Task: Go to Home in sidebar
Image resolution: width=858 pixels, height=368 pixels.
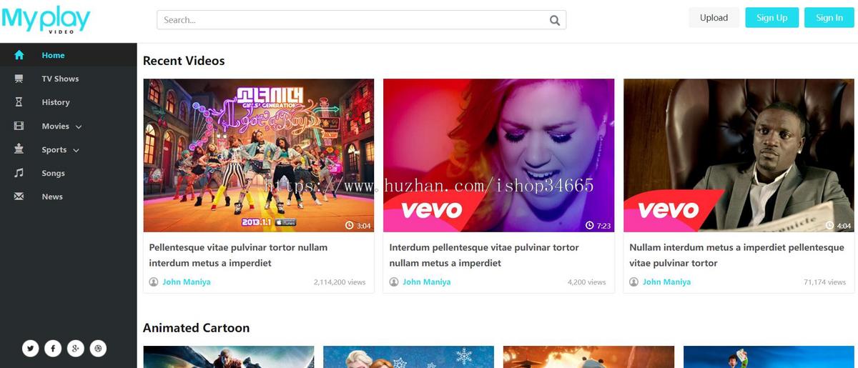Action: click(x=53, y=55)
